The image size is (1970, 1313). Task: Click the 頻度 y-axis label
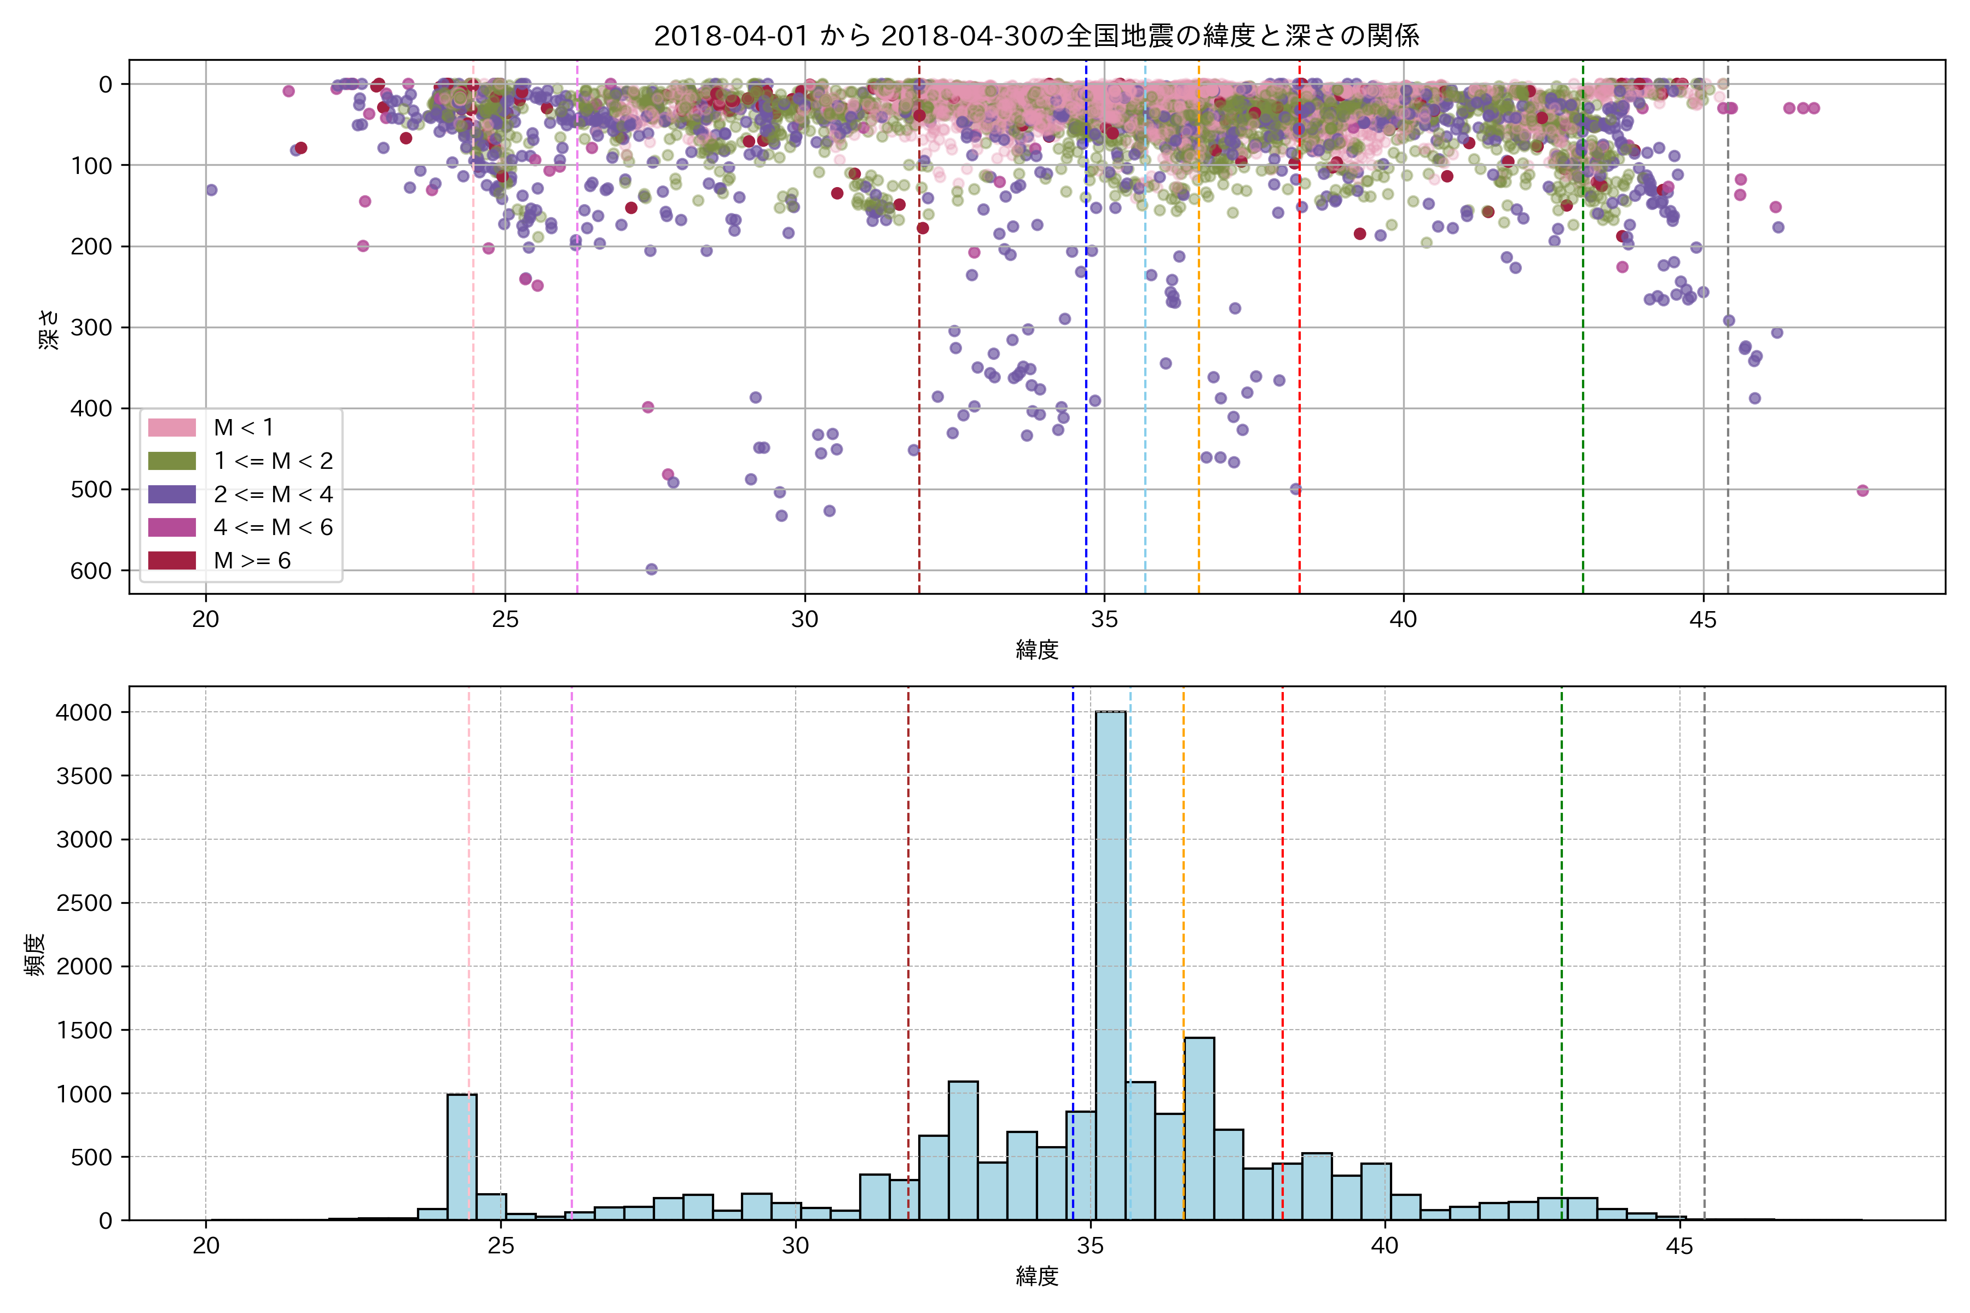tap(35, 955)
